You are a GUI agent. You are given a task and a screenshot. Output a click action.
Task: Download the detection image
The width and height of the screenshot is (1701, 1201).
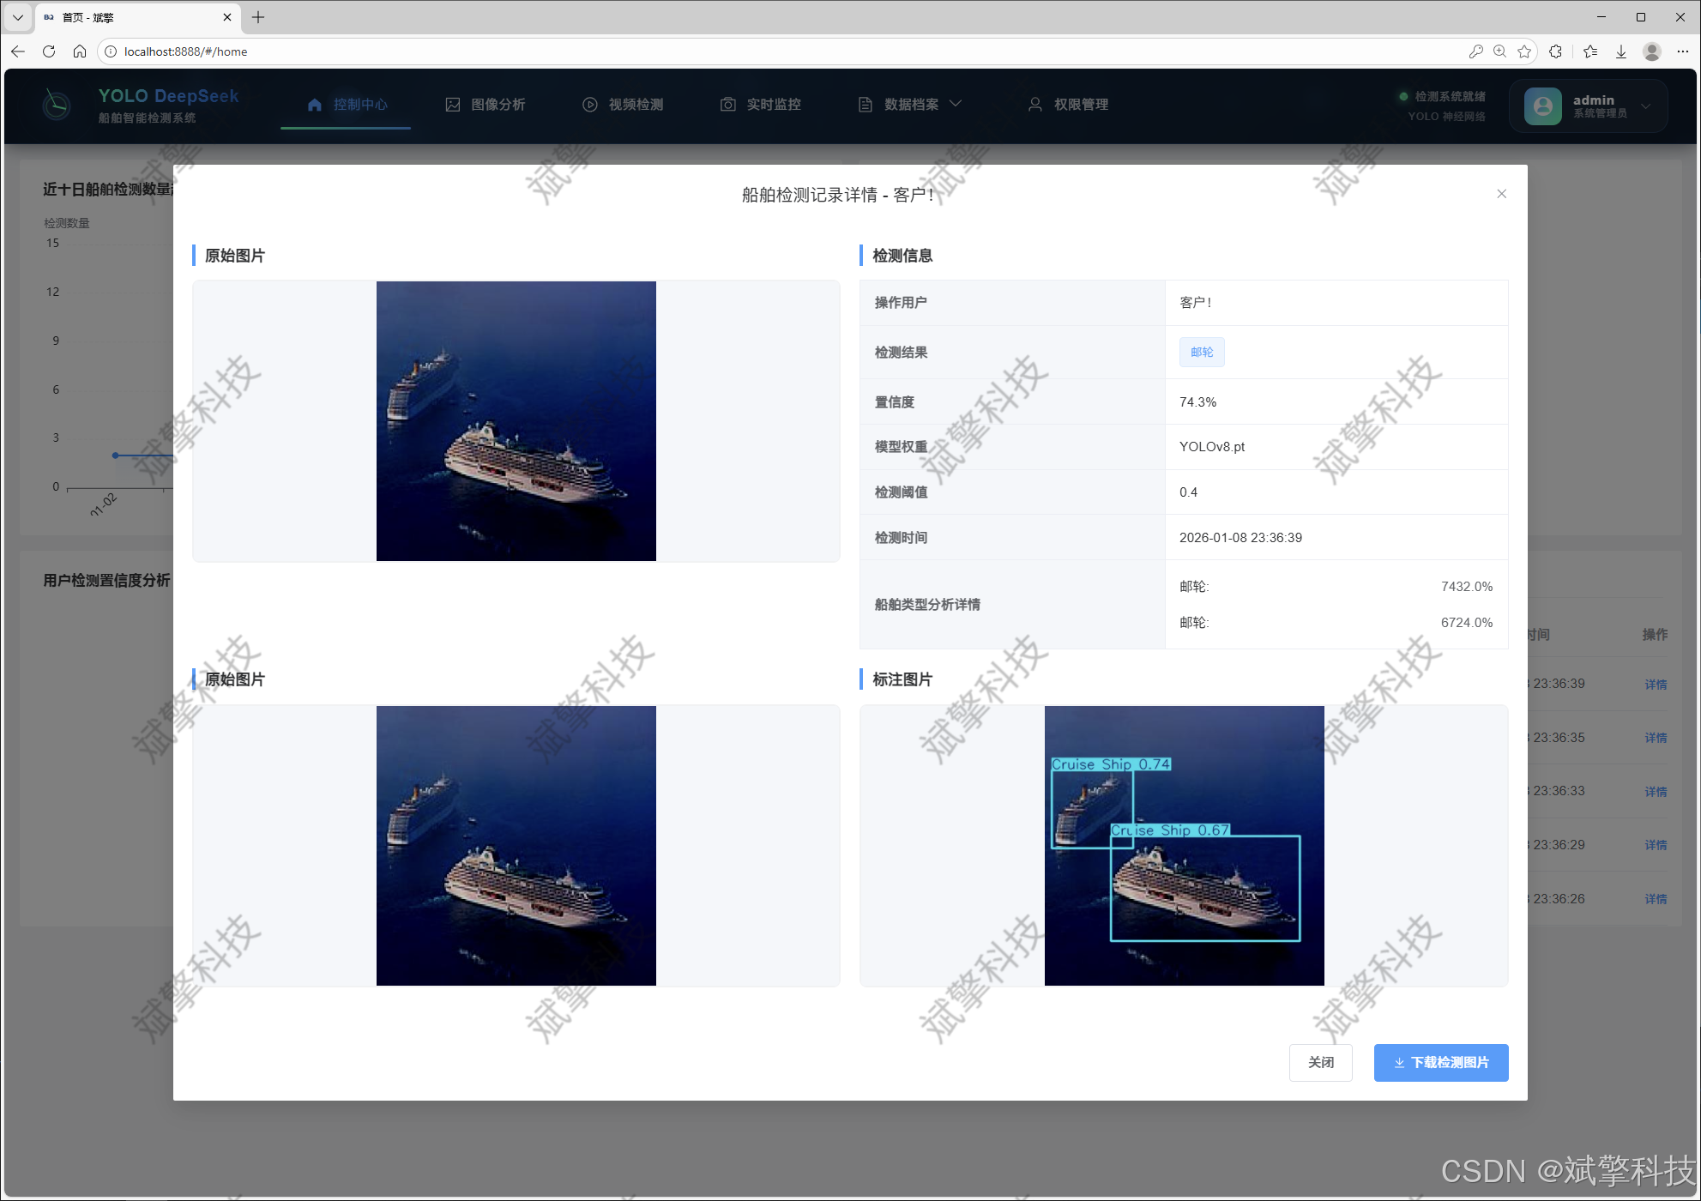click(x=1440, y=1062)
